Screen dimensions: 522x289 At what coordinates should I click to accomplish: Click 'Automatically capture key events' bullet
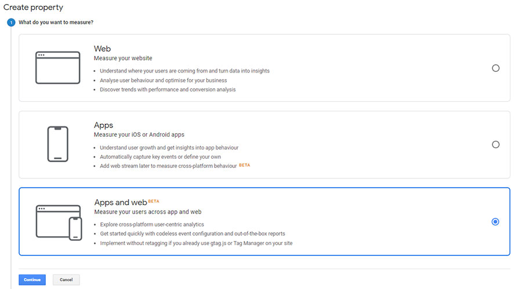coord(161,156)
